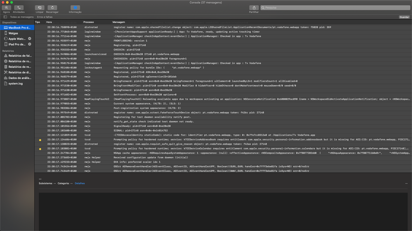Click yellow dot on kTCCServiceAddressBook row
This screenshot has height=231, width=412.
[40, 140]
